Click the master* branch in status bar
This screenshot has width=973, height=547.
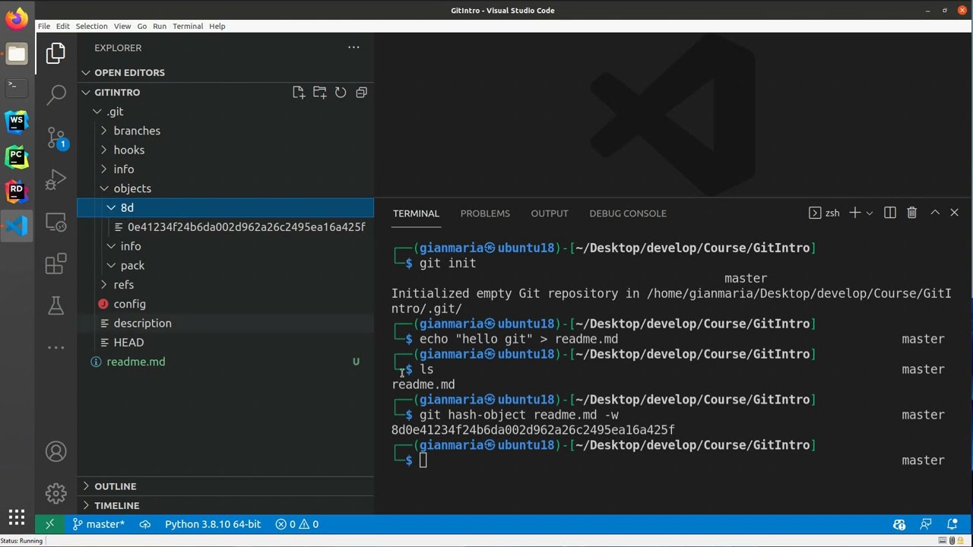[99, 524]
